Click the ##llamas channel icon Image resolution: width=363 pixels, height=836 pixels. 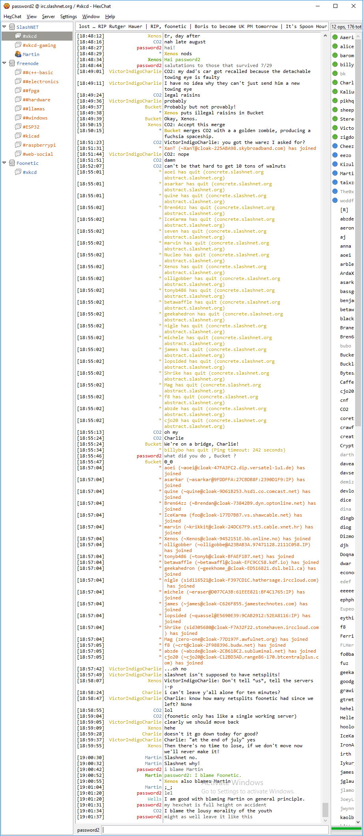point(18,108)
